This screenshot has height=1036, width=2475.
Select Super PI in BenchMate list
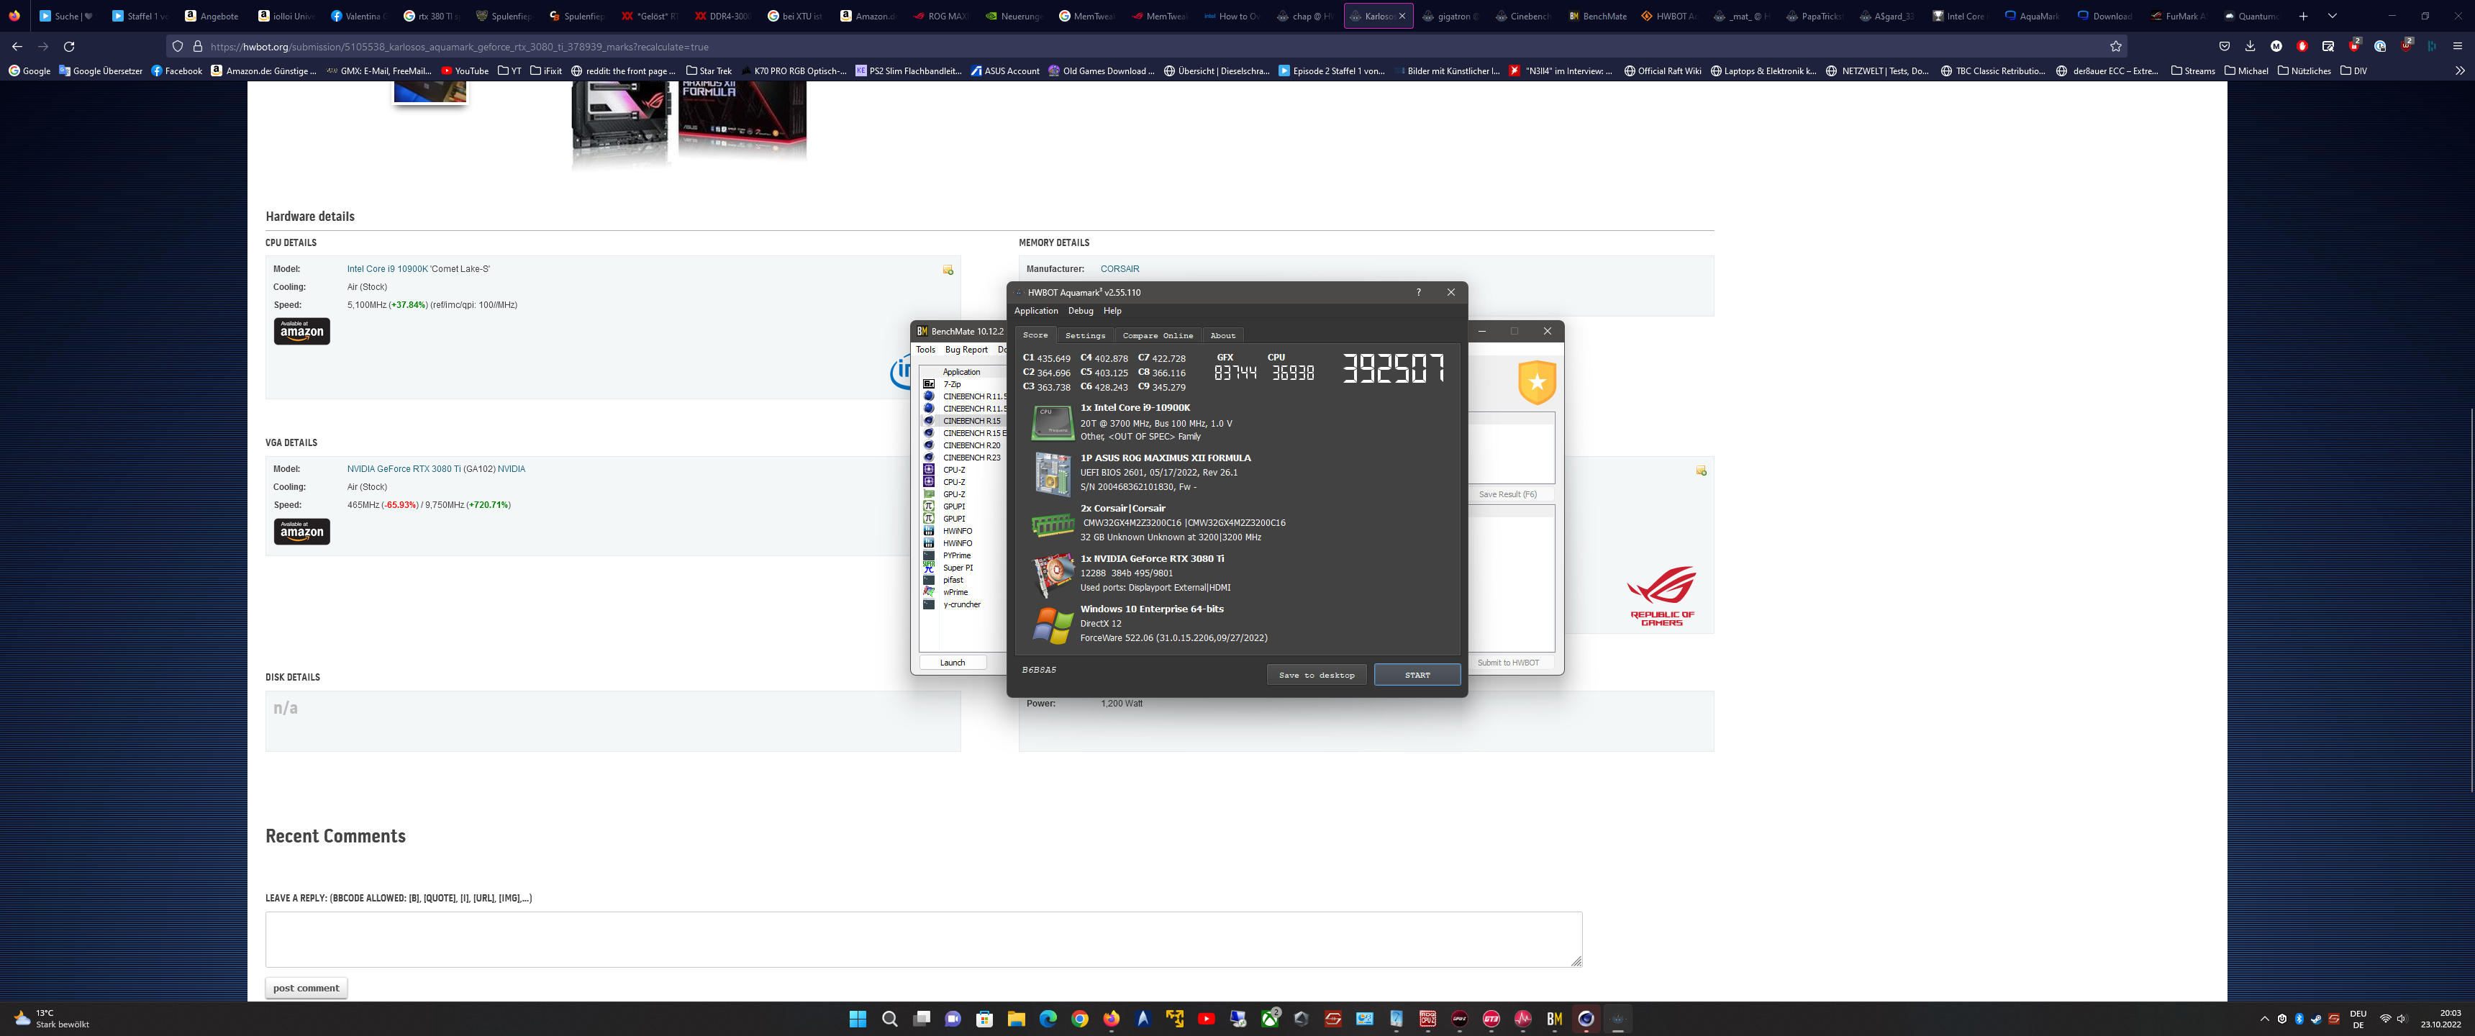tap(957, 568)
